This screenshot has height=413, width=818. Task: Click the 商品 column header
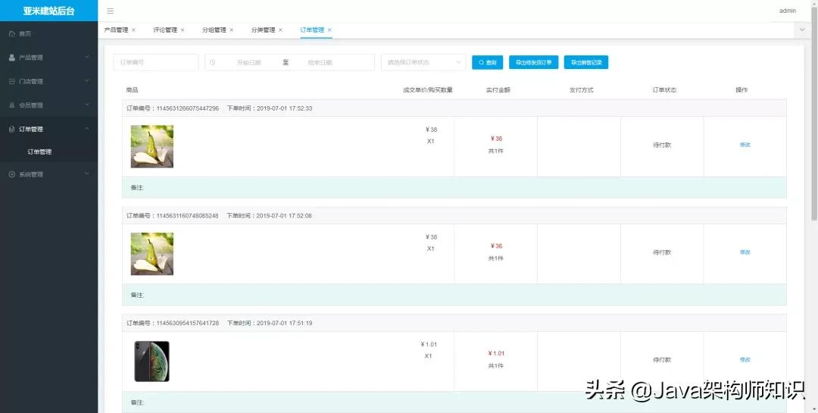(132, 90)
